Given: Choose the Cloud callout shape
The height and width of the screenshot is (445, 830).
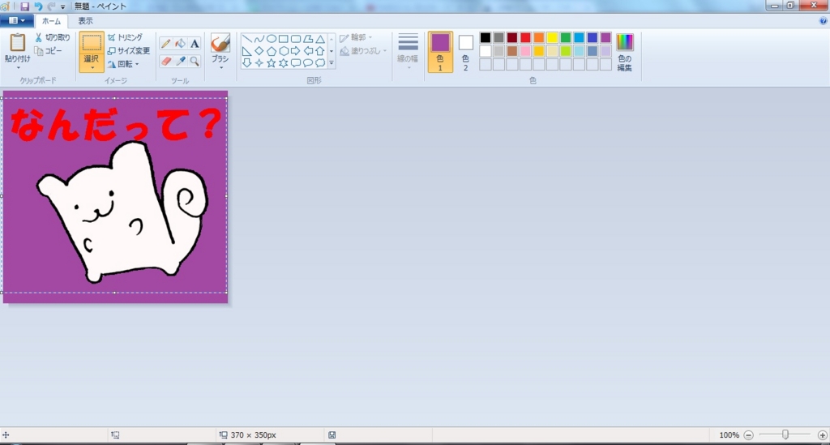Looking at the screenshot, I should (319, 63).
